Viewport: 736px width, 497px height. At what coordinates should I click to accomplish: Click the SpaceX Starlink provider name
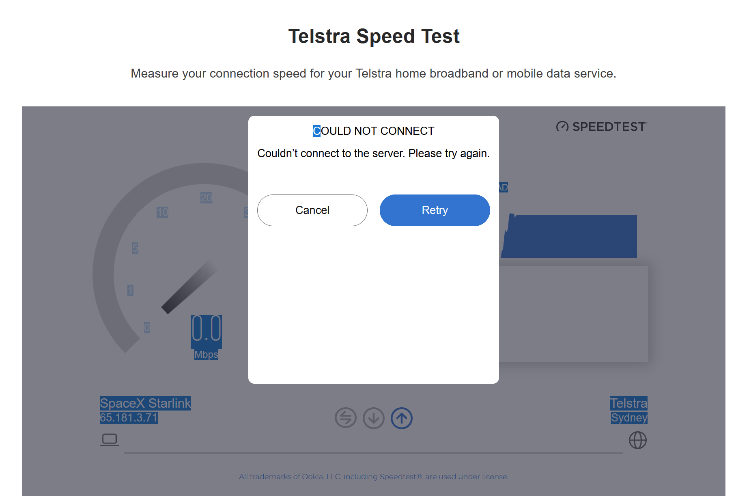(145, 403)
